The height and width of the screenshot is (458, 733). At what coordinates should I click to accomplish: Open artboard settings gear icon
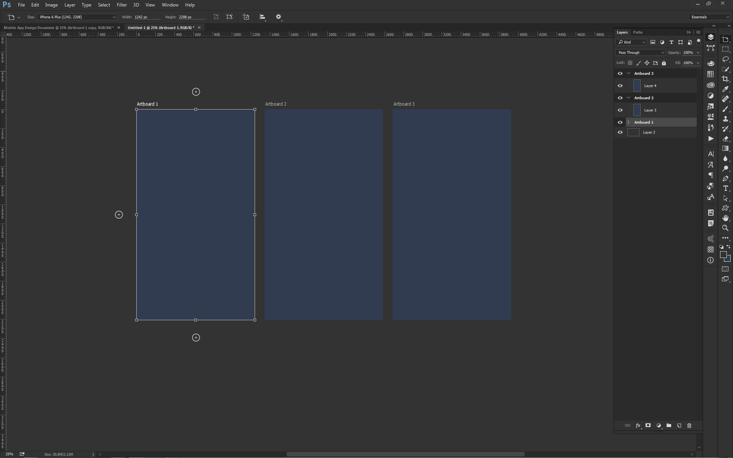point(279,17)
